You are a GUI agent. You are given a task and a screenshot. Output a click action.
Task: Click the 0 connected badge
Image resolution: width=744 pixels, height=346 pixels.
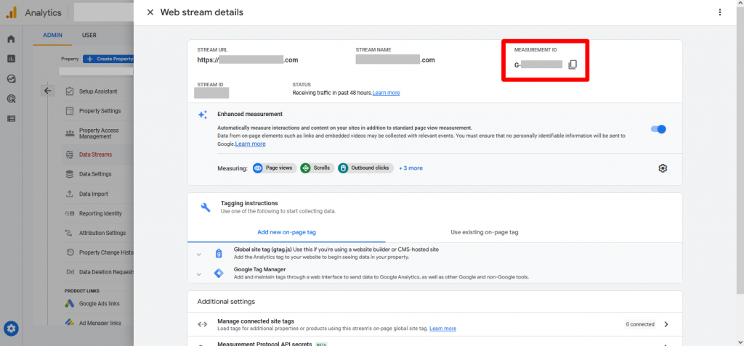[639, 325]
